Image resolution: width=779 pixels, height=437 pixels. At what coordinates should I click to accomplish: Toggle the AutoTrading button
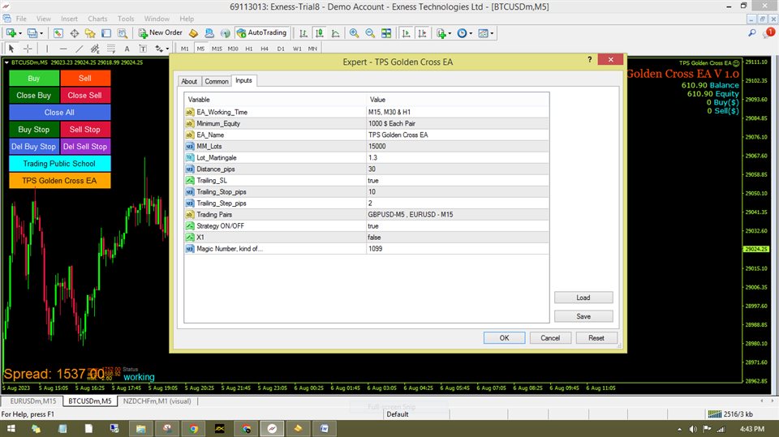point(262,32)
